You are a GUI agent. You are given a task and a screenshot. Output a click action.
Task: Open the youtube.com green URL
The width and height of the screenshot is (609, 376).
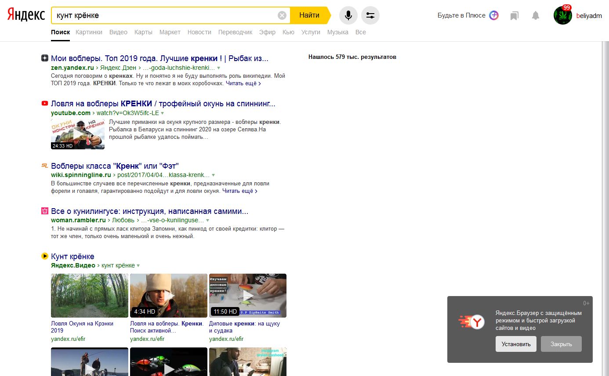(x=71, y=113)
